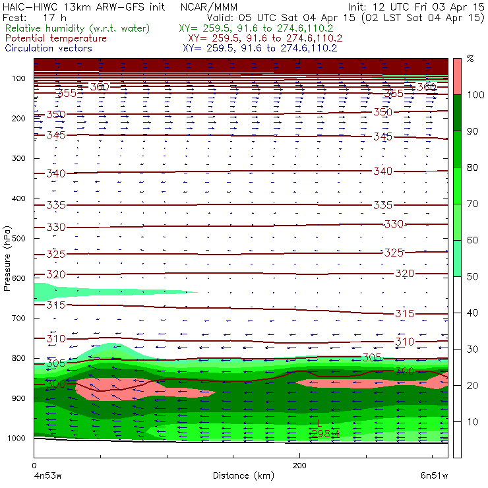The image size is (488, 488).
Task: Select the 'Valid: 05 UTC Sat 04 Apr 15' text
Action: tap(281, 17)
